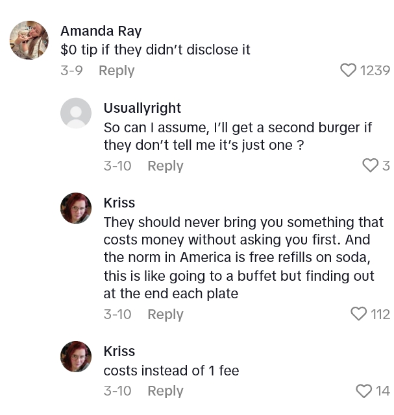Like Amanda Ray's comment with the heart

349,71
